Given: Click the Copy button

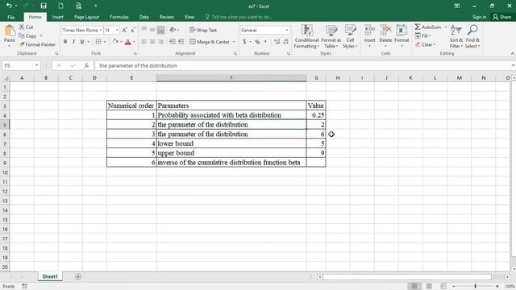Looking at the screenshot, I should click(27, 35).
